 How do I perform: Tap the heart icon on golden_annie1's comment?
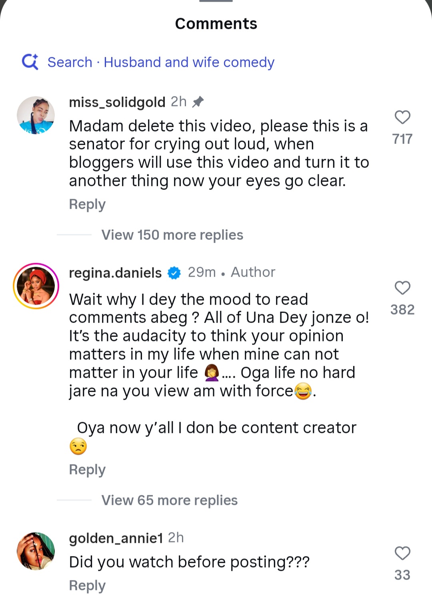click(x=402, y=553)
